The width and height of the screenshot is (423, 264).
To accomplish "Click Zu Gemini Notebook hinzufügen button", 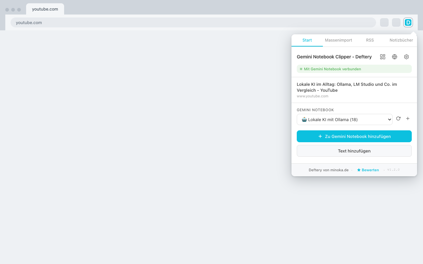I will pyautogui.click(x=354, y=136).
